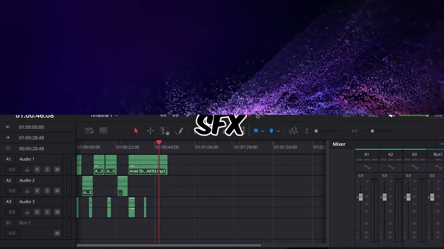444x249 pixels.
Task: Activate the crosshair Range selection tool
Action: tap(151, 131)
